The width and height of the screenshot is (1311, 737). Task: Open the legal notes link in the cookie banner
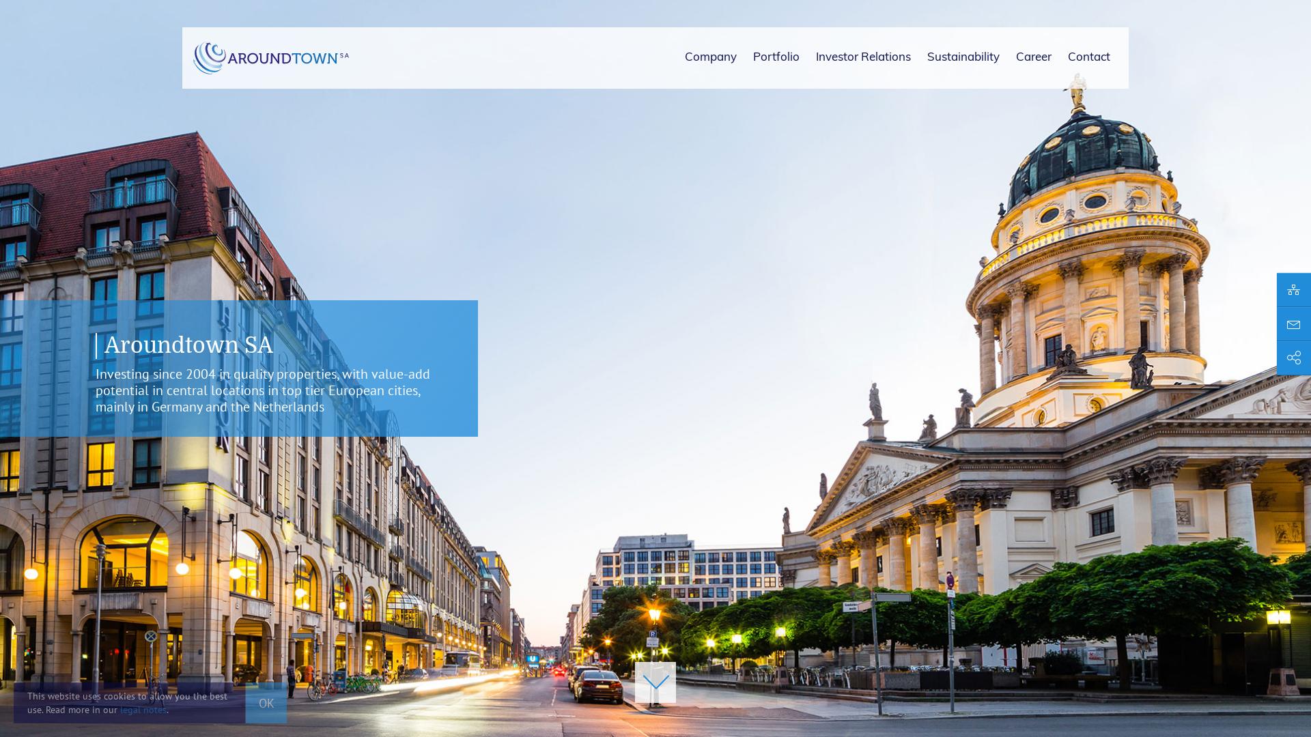[x=143, y=710]
